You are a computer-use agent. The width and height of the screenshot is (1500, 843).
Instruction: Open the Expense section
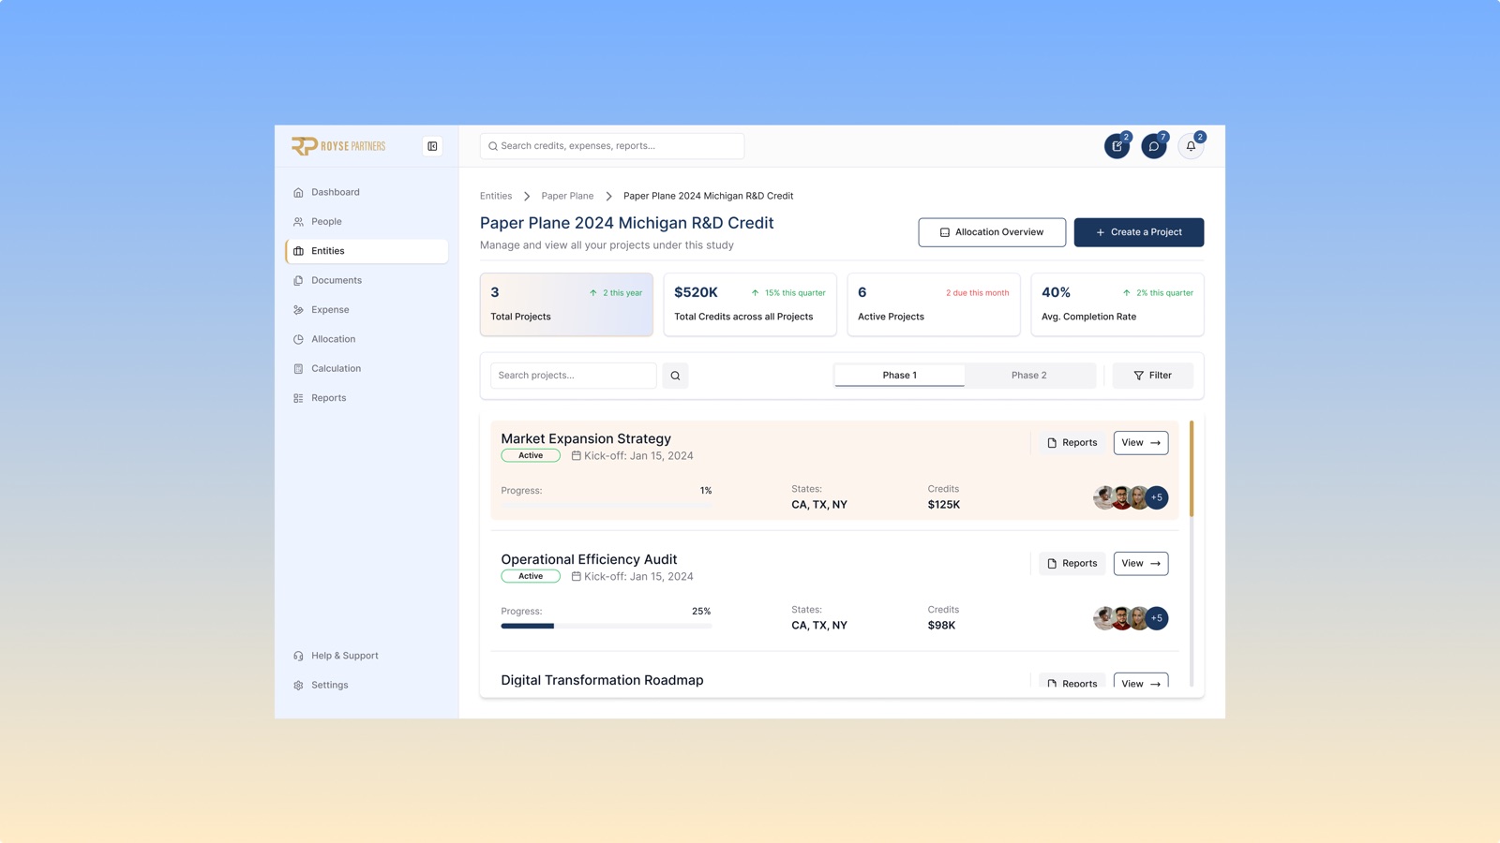(x=367, y=310)
